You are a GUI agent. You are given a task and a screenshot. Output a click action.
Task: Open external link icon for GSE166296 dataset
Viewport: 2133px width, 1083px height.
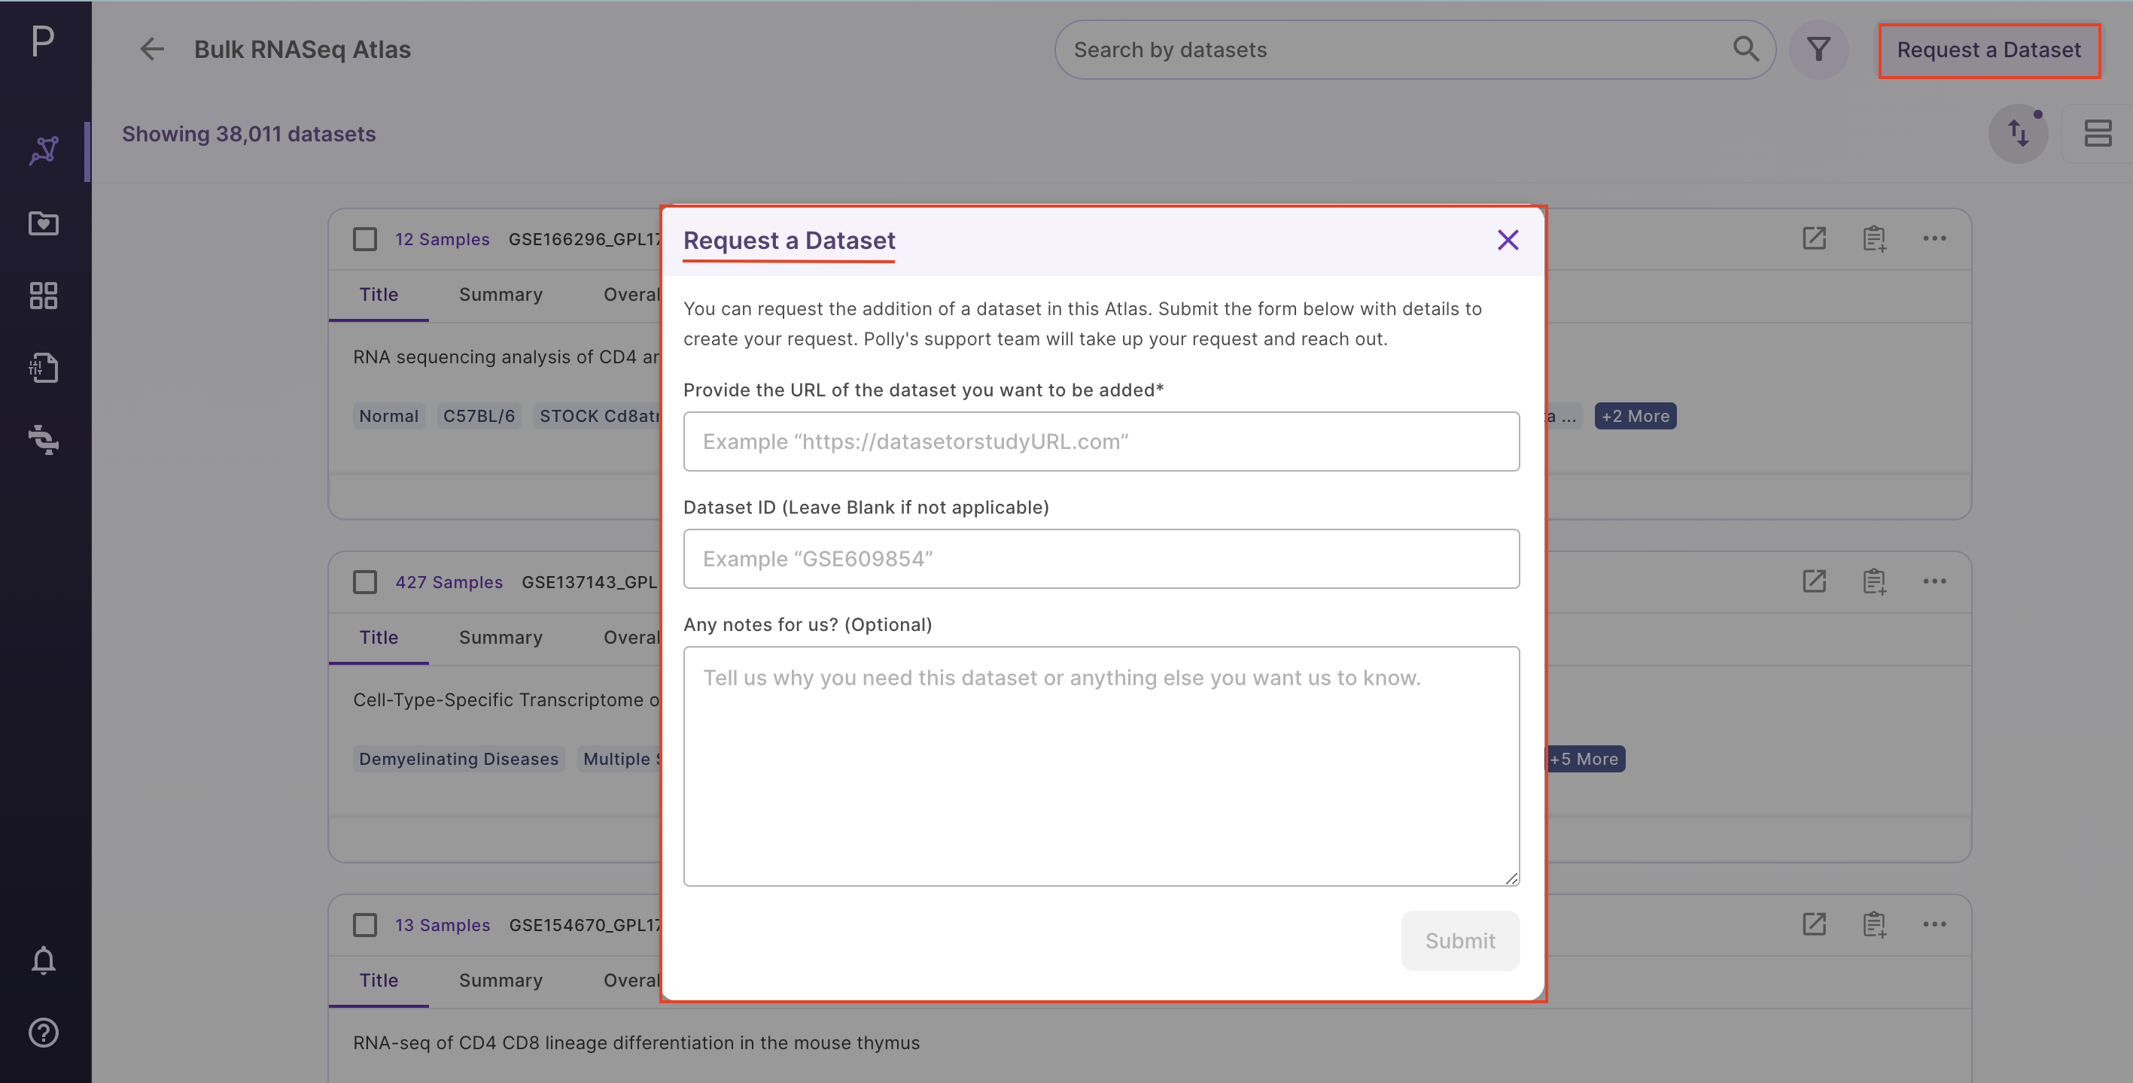pyautogui.click(x=1814, y=238)
